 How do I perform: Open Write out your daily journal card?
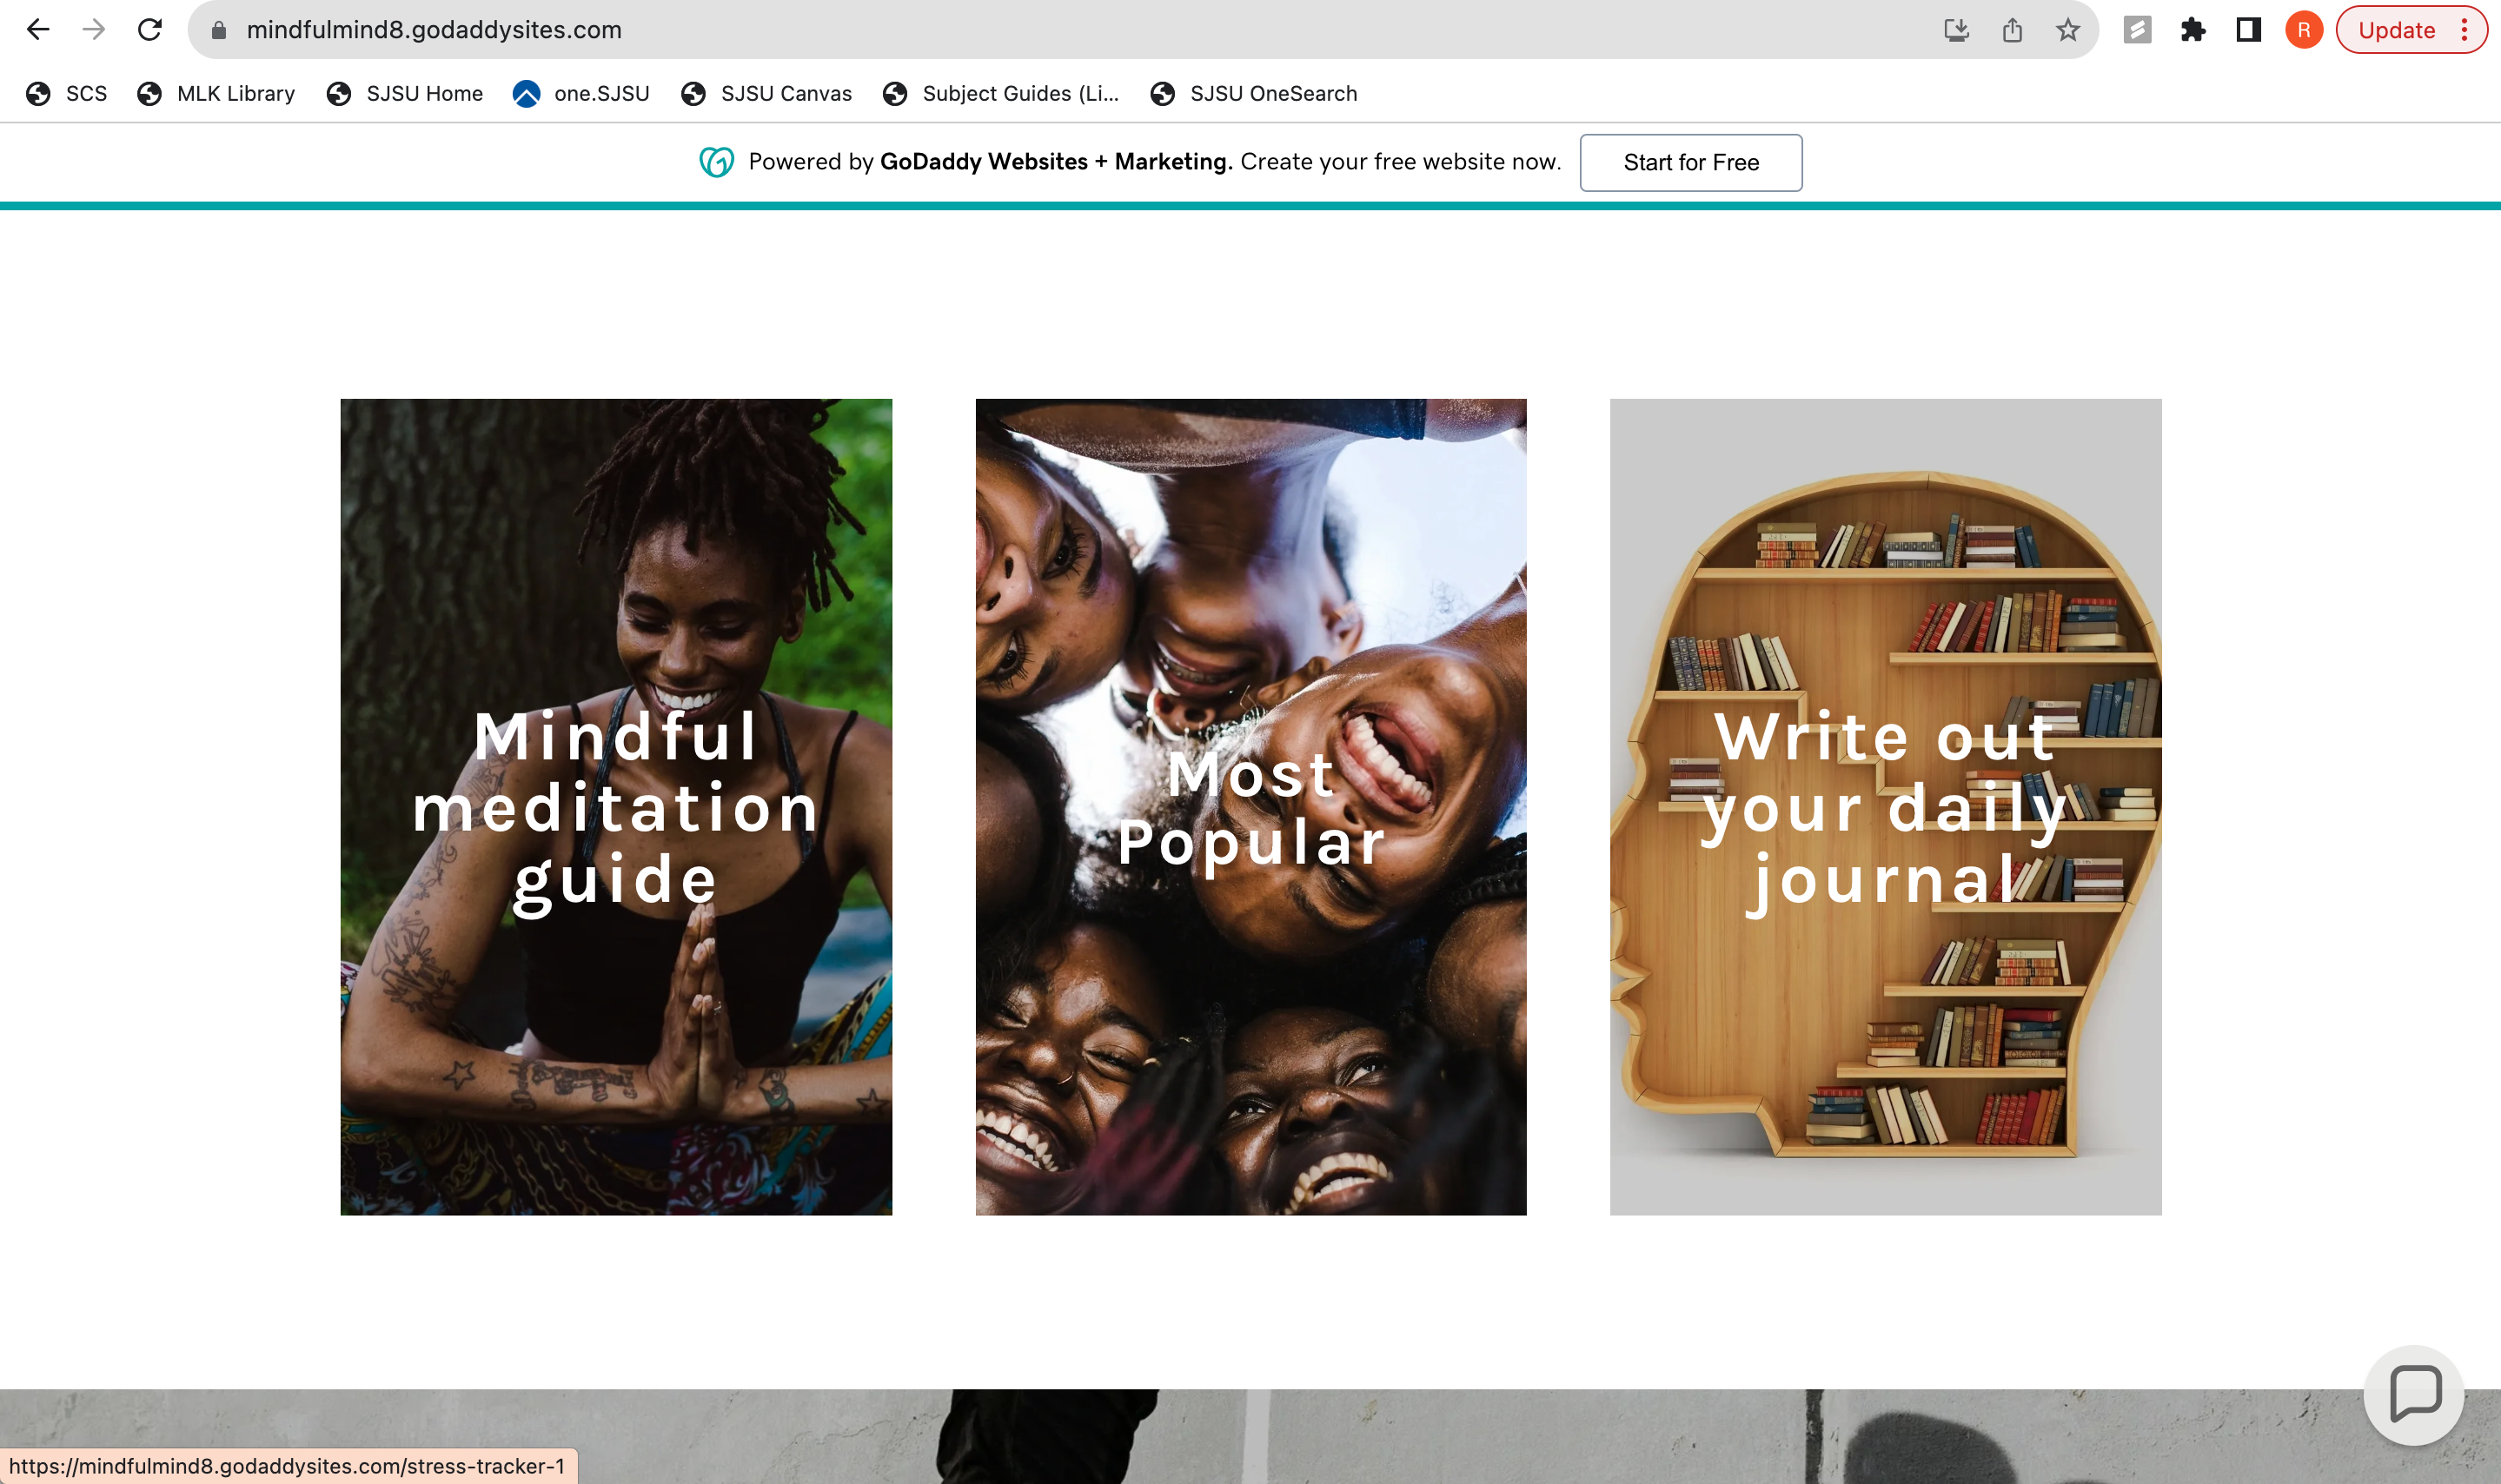[1885, 806]
